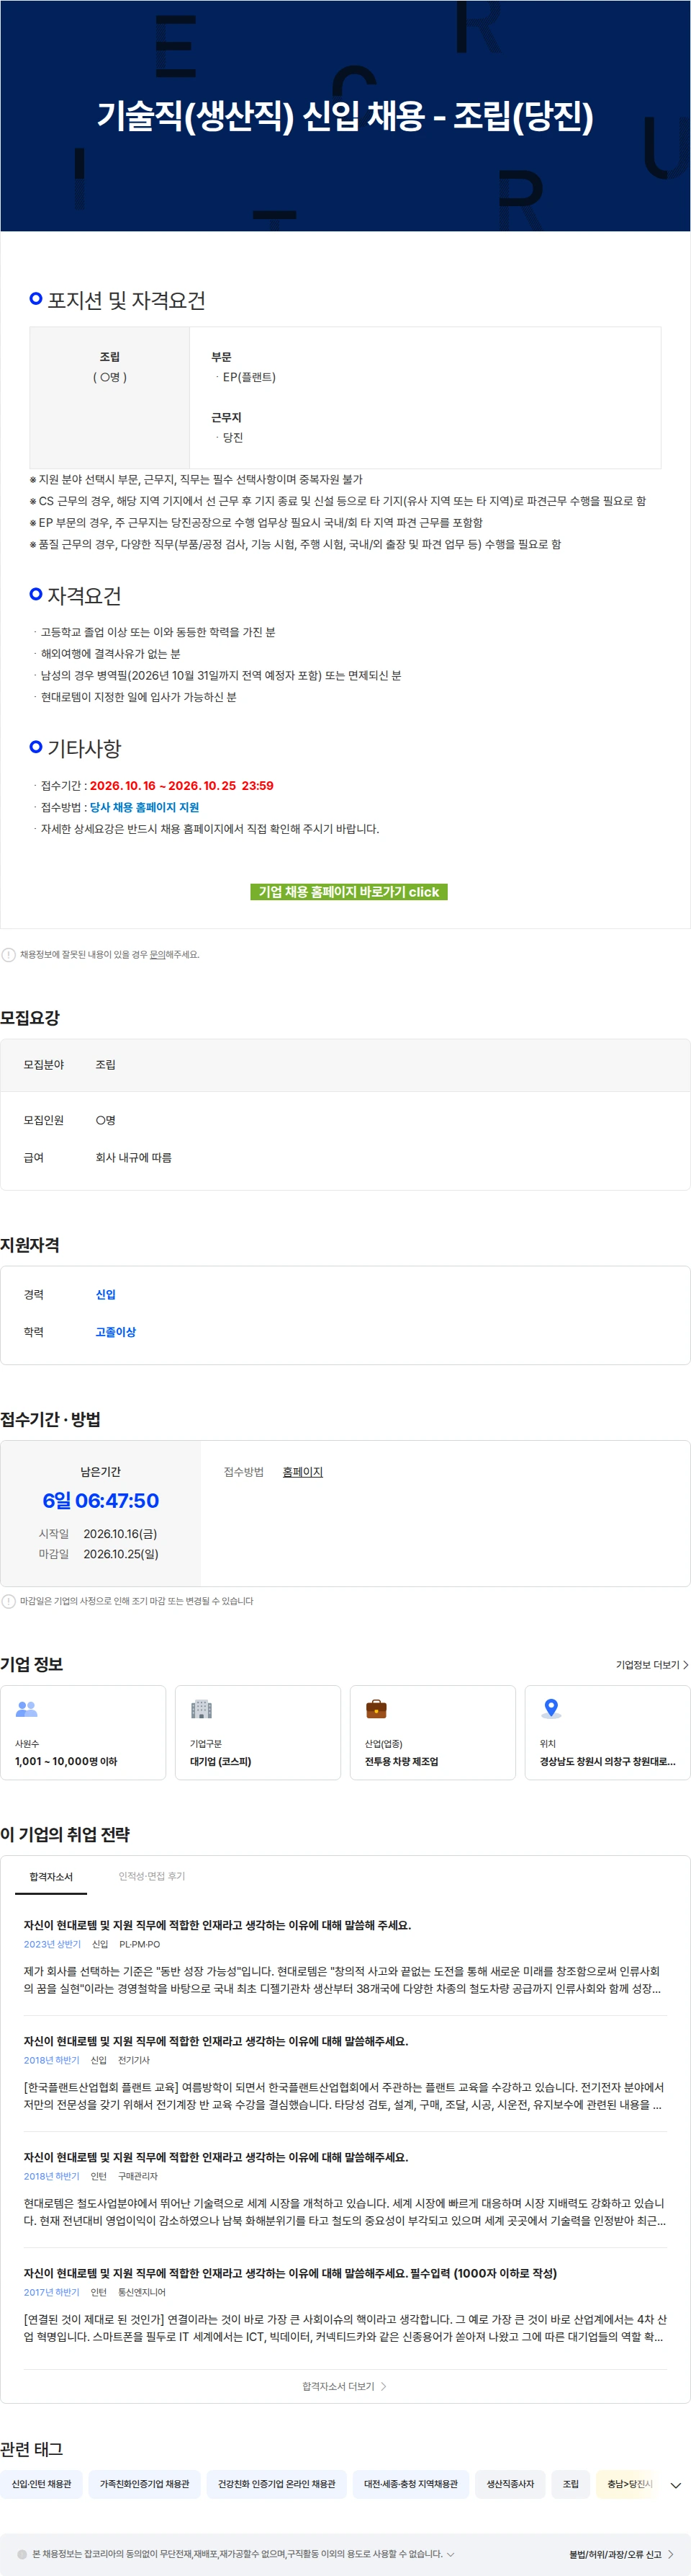The image size is (691, 2576).
Task: Select the 생산직종사자 tag
Action: click(x=510, y=2484)
